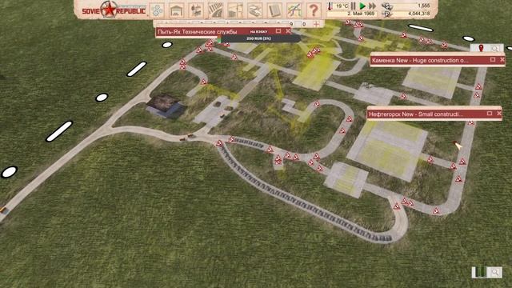Set game speed to normal play
The image size is (512, 288).
pyautogui.click(x=362, y=6)
